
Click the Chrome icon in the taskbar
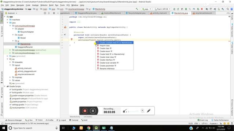pyautogui.click(x=88, y=128)
